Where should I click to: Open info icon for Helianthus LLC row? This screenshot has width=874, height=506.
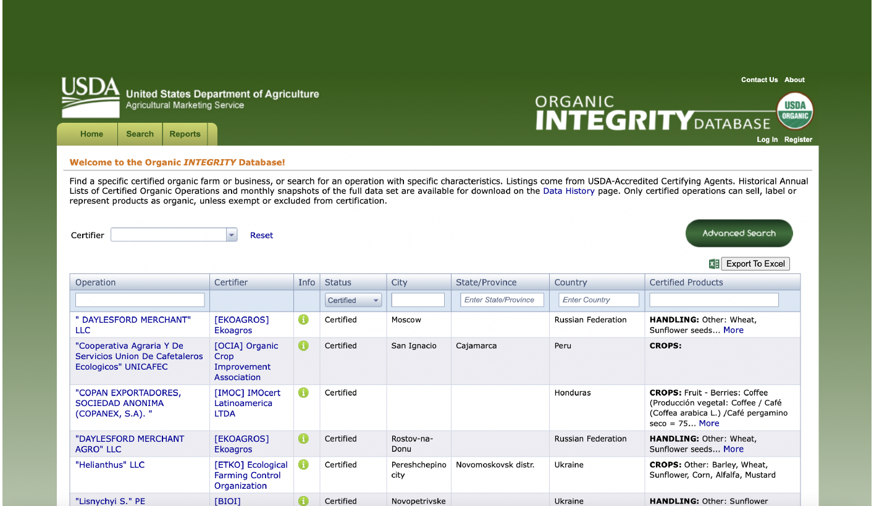coord(303,465)
